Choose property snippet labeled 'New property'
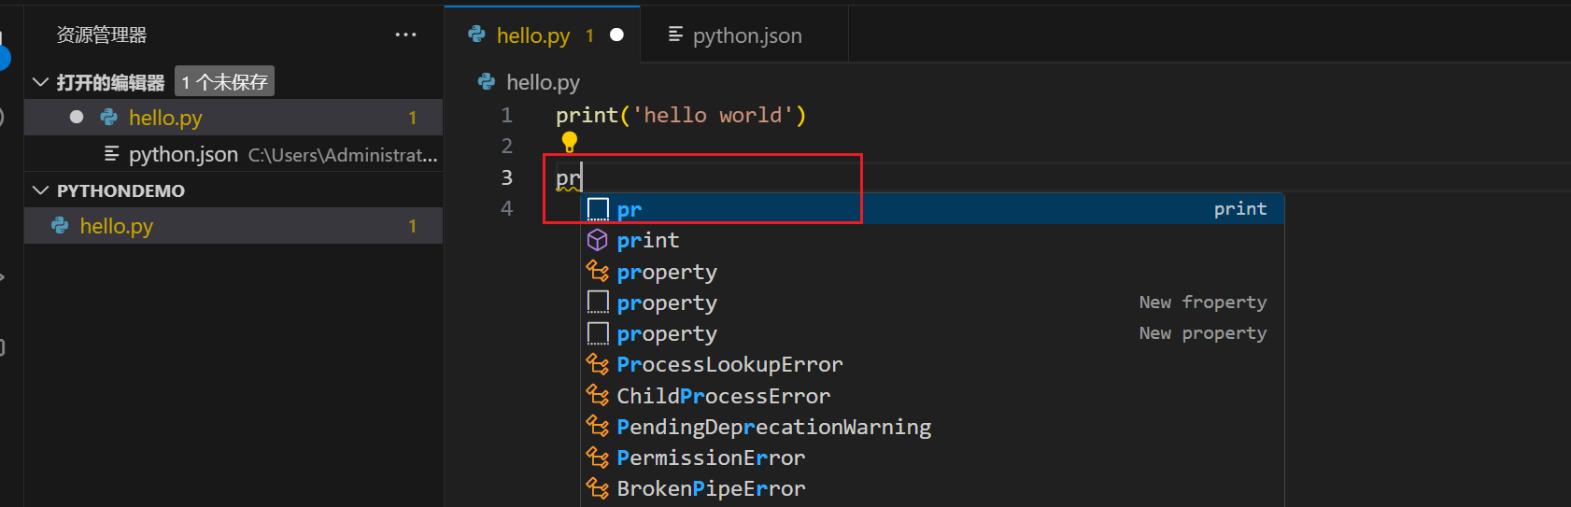Viewport: 1571px width, 507px height. (932, 333)
